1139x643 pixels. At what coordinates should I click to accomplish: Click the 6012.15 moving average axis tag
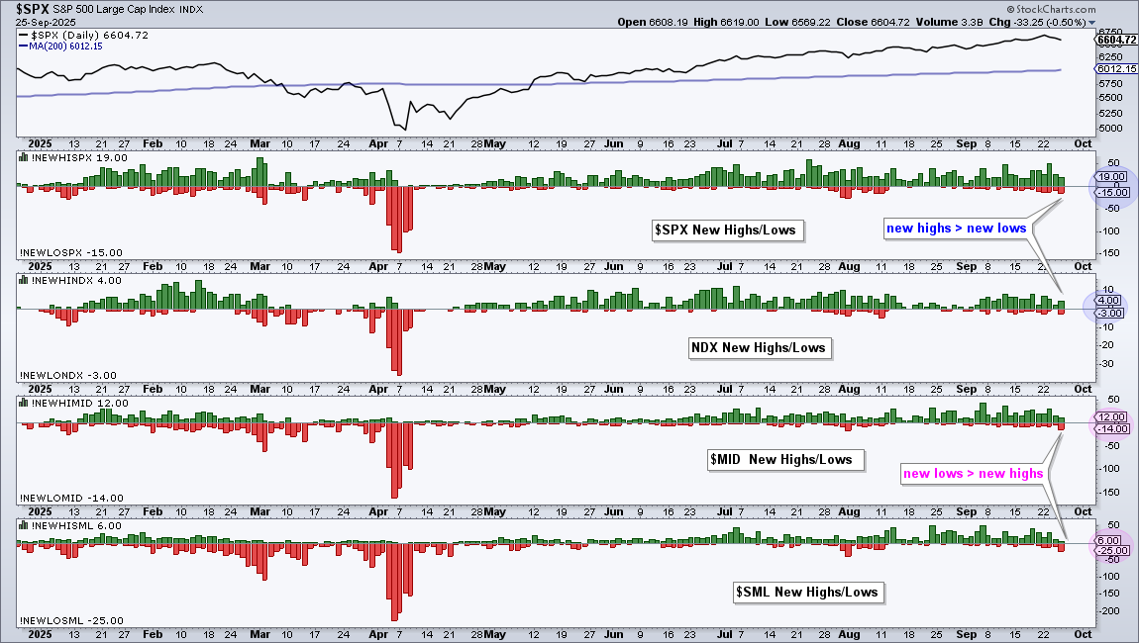click(1114, 68)
